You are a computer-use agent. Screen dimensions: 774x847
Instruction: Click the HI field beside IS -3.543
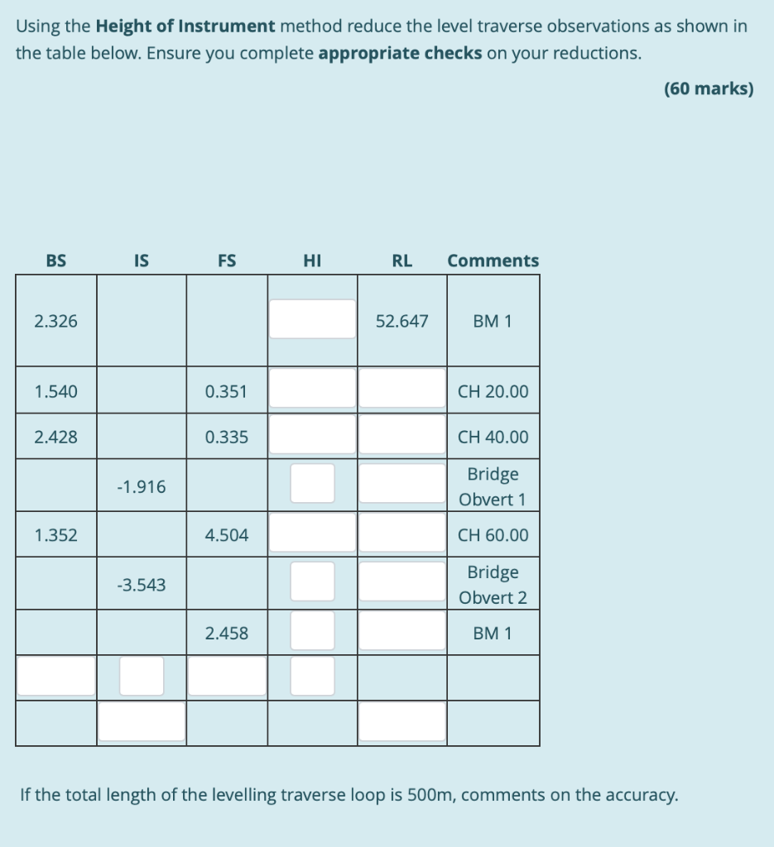click(x=312, y=580)
